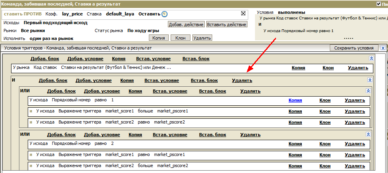Click the crossed box icon in the action row

click(243, 13)
